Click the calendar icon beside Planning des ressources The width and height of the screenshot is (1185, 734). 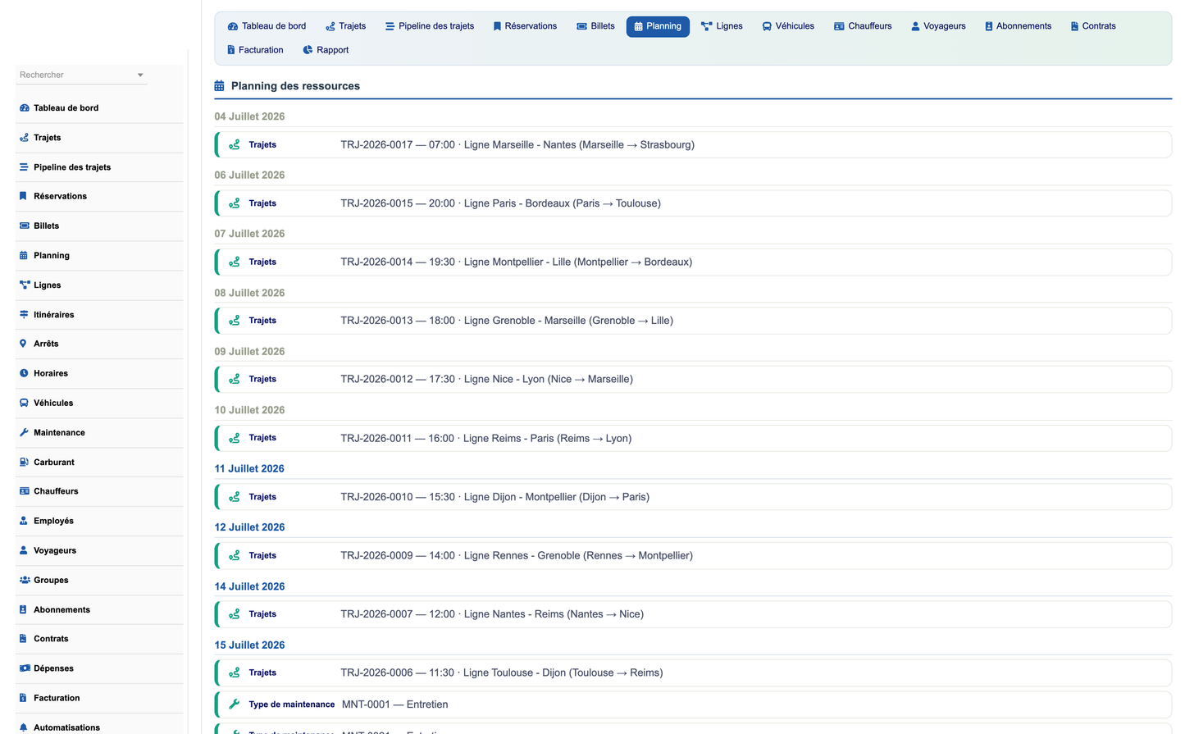(219, 86)
